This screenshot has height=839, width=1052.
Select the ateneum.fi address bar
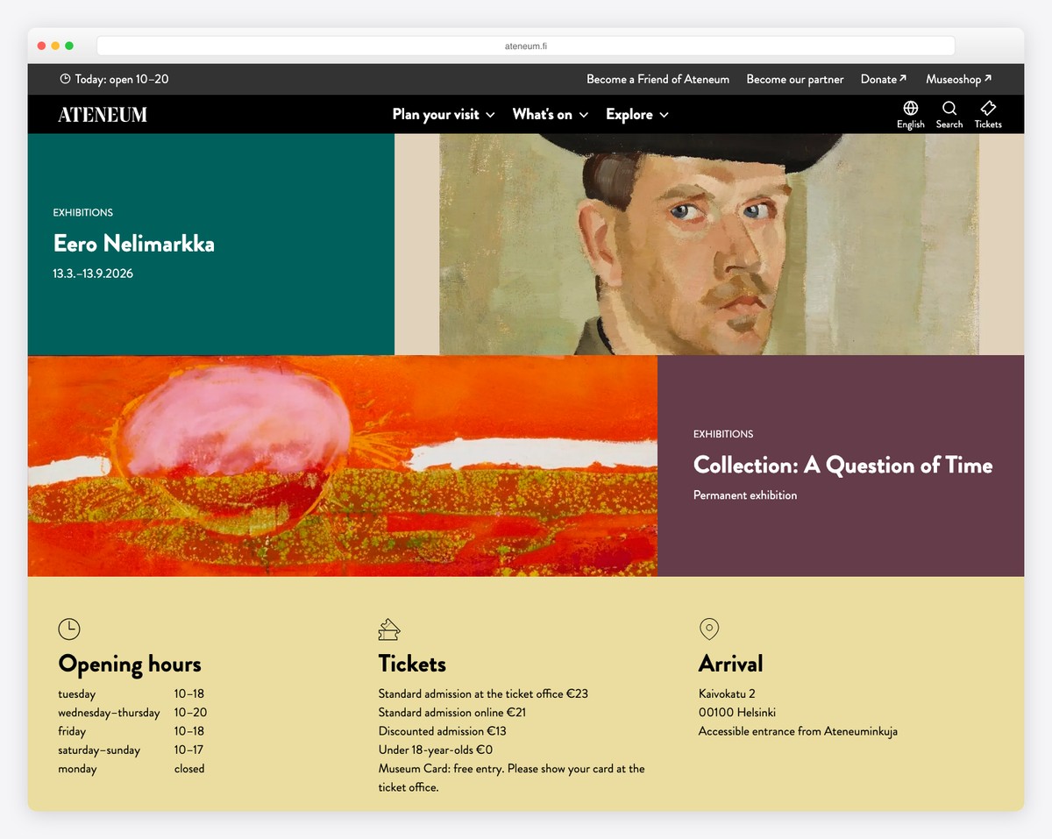[x=525, y=45]
